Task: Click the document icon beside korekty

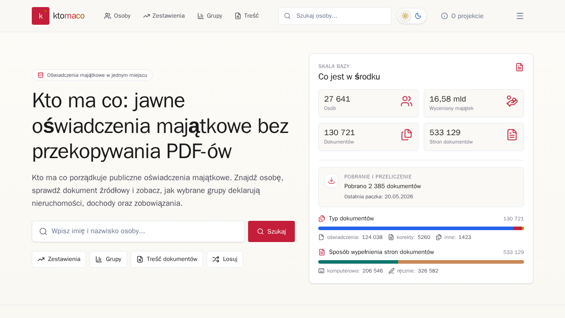Action: (391, 237)
